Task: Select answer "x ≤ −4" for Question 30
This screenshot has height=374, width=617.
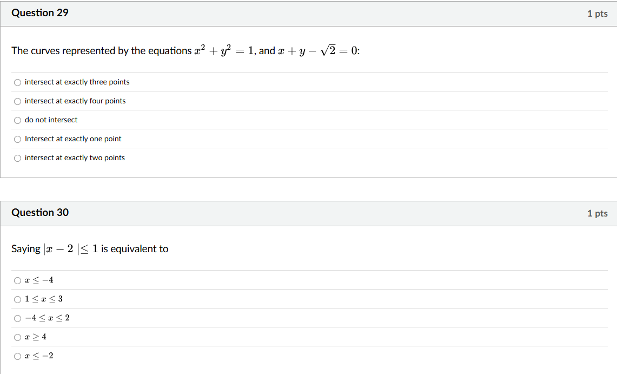Action: [x=17, y=280]
